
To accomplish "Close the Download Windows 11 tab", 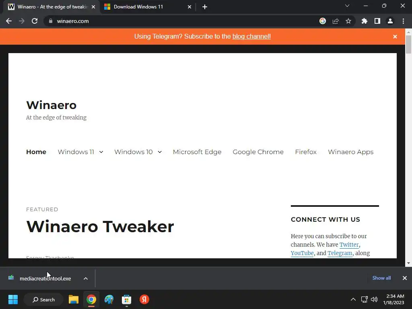I will click(x=190, y=7).
